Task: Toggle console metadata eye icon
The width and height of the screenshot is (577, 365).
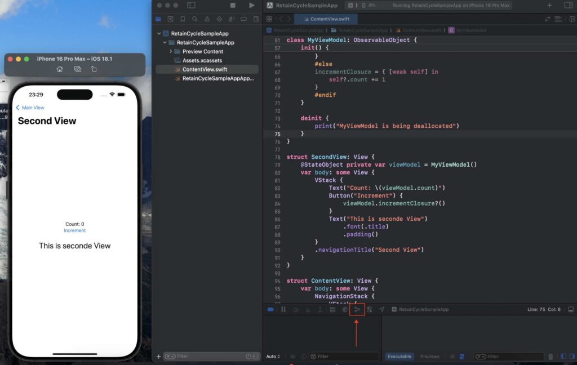Action: (x=452, y=357)
